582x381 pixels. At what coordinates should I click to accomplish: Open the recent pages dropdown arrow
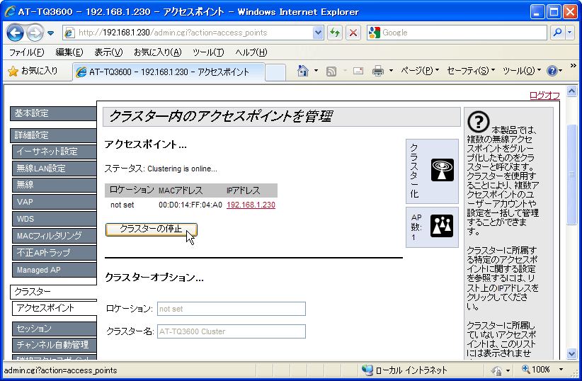coord(51,33)
